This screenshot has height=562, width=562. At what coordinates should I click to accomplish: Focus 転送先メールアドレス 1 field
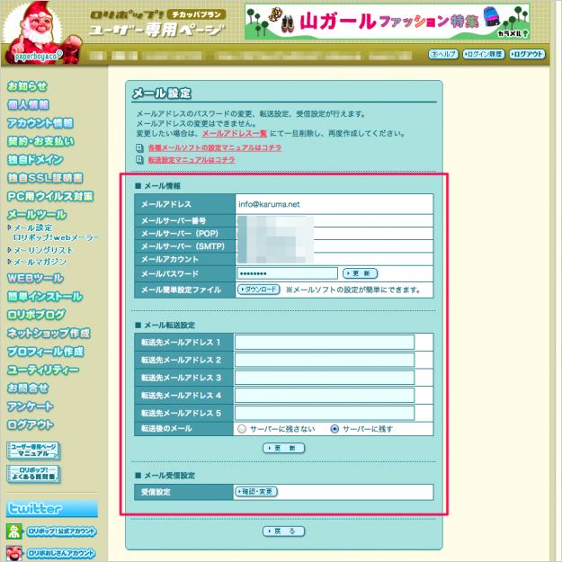325,343
